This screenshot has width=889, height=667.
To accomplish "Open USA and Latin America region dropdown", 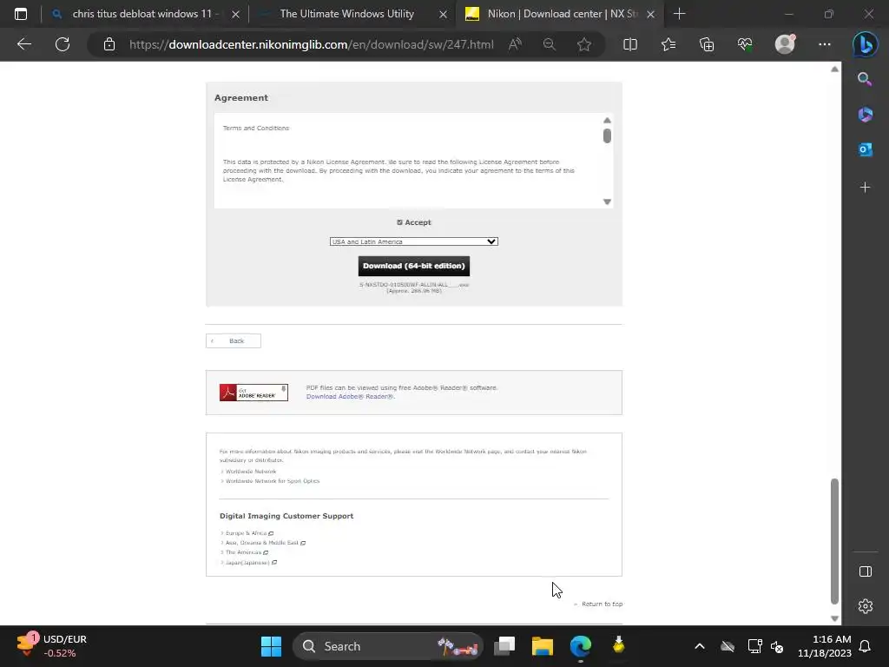I will 414,241.
